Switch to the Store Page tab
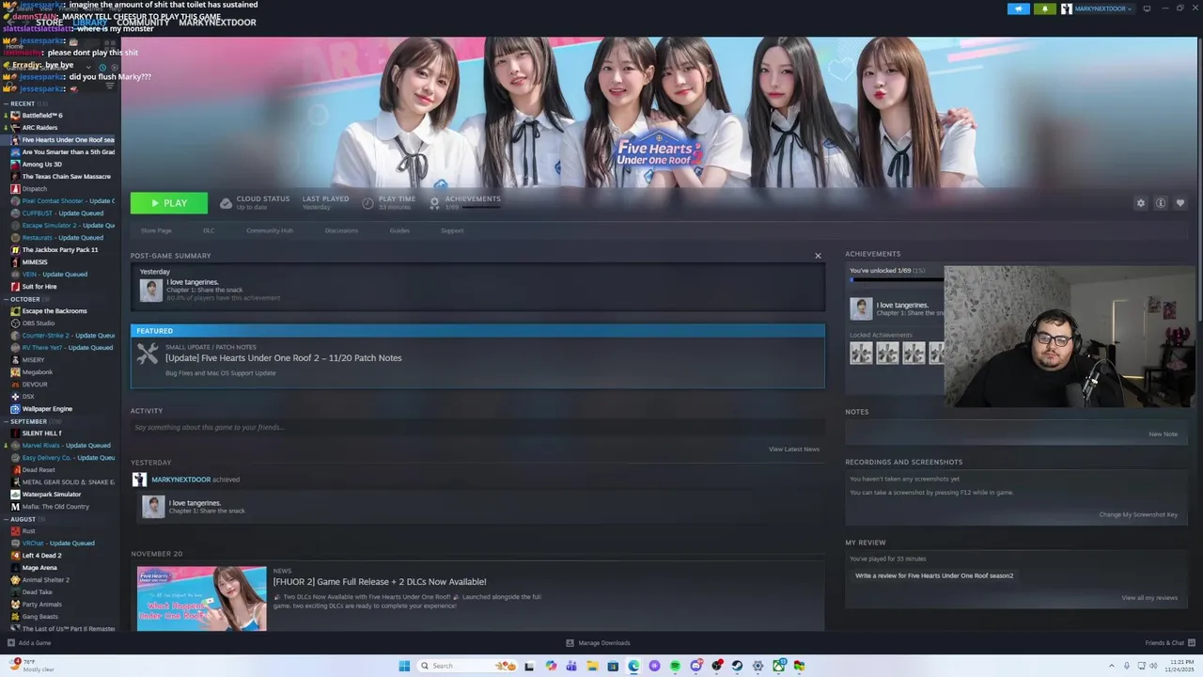The image size is (1203, 677). (156, 230)
